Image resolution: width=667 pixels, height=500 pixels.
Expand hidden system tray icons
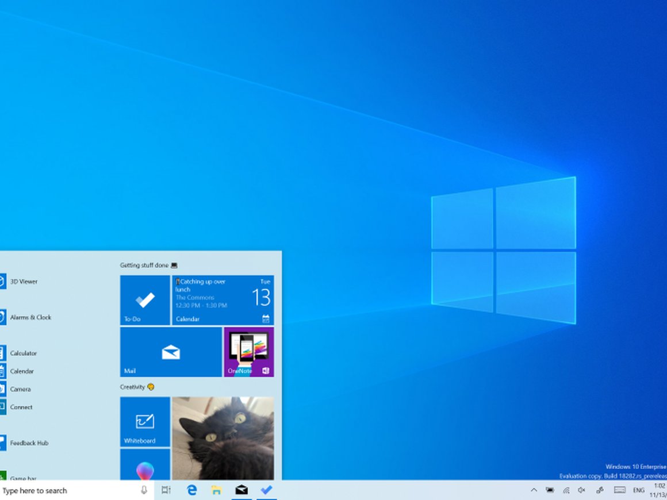[x=534, y=490]
